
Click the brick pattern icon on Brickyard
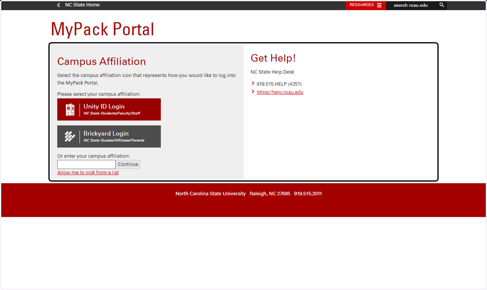70,137
